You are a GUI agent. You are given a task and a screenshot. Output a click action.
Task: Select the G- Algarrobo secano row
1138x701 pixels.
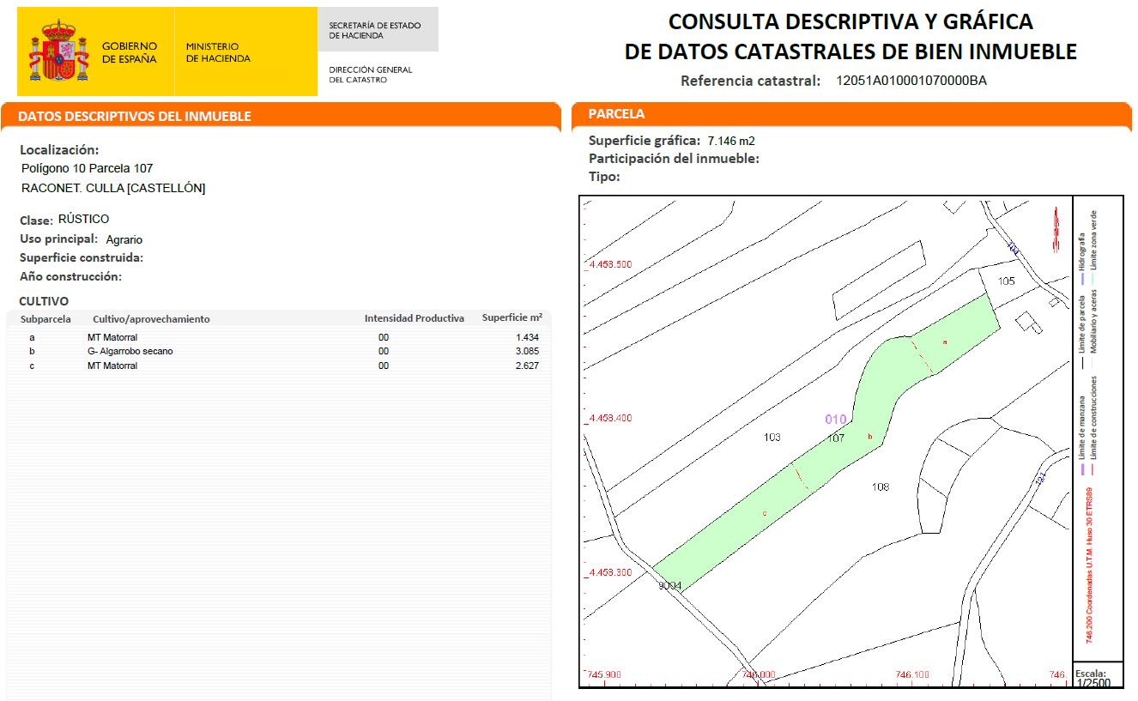[283, 352]
